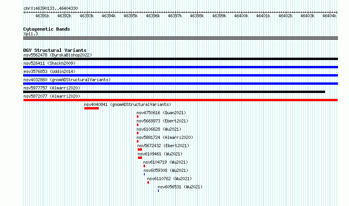Click the blue marker under nsv6056531

click(x=158, y=191)
